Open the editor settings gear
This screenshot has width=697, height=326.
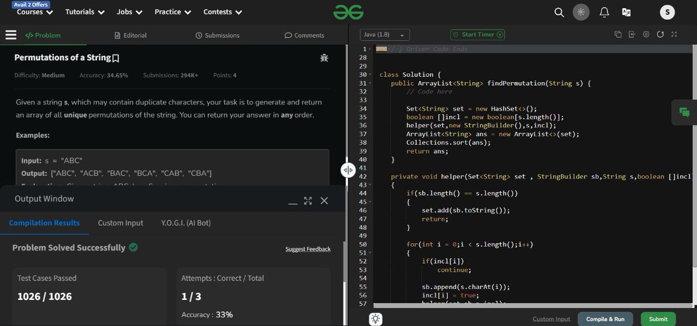click(x=646, y=35)
